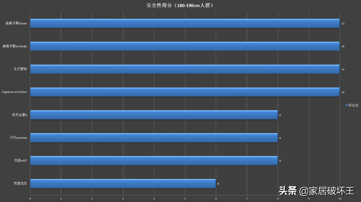
Task: Select the 安全性 legend text
Action: coord(353,105)
